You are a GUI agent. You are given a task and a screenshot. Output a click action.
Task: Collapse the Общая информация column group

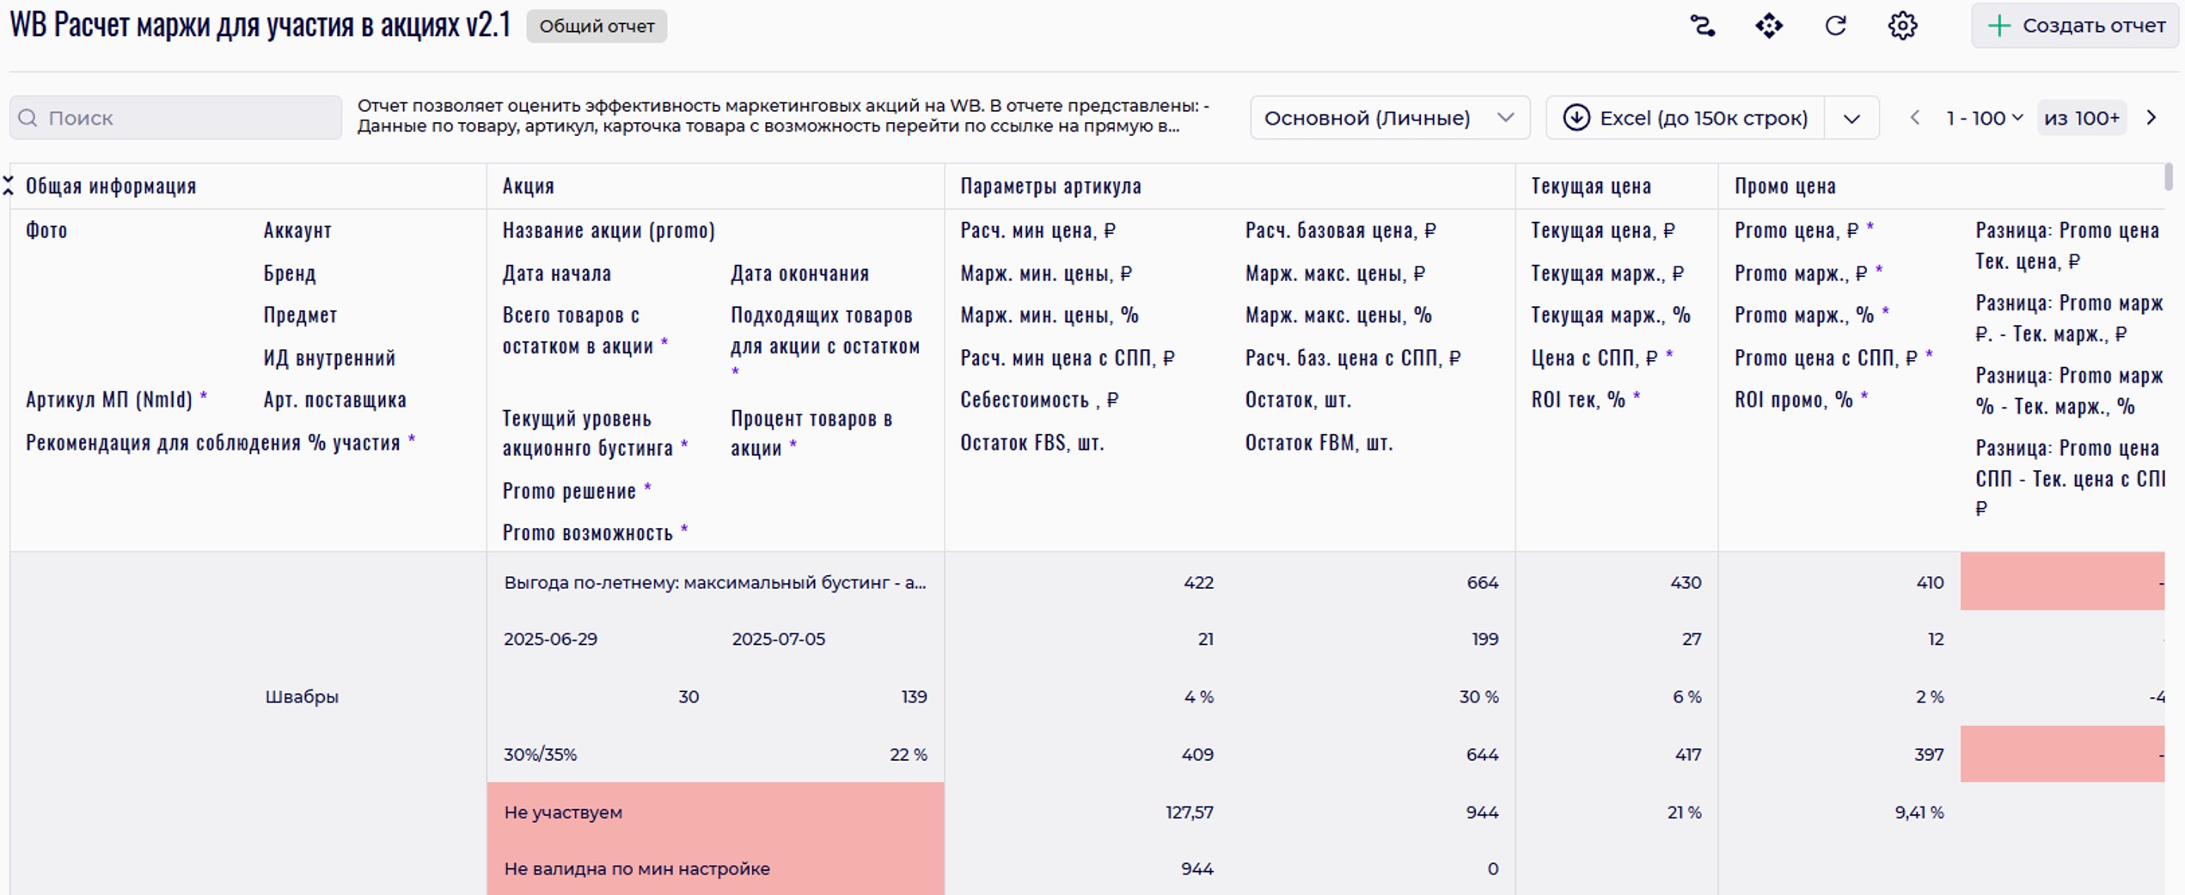click(x=9, y=186)
